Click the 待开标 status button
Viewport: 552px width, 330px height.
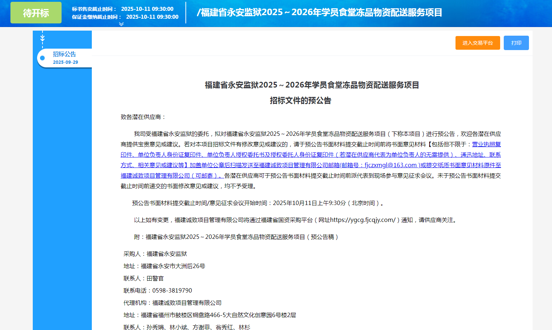(36, 13)
